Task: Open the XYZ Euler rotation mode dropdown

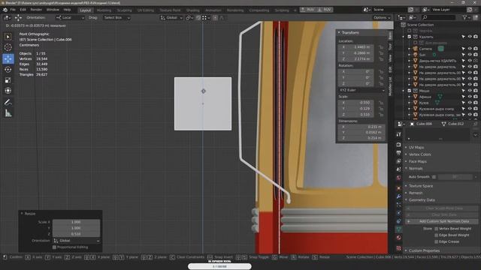Action: 362,90
